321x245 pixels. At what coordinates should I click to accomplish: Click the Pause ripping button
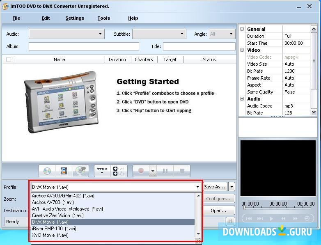coord(165,171)
